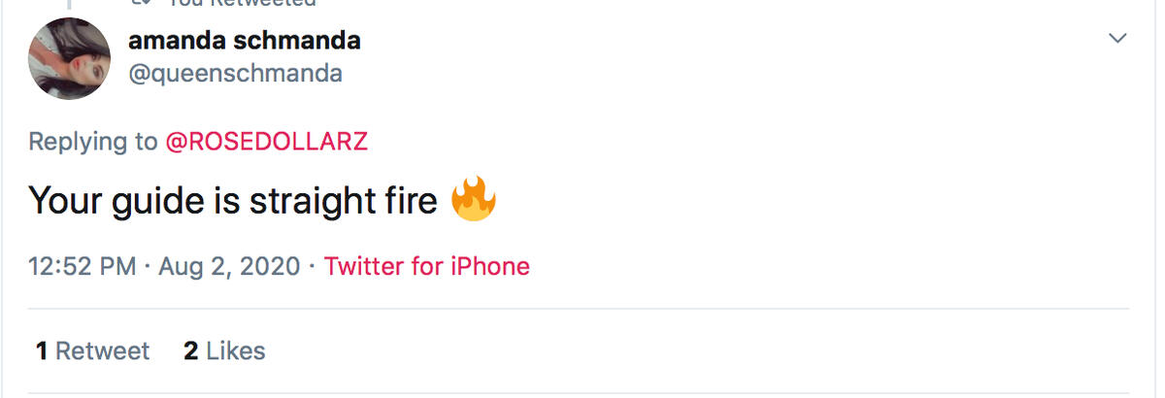Click the "Replying to" text

point(93,142)
